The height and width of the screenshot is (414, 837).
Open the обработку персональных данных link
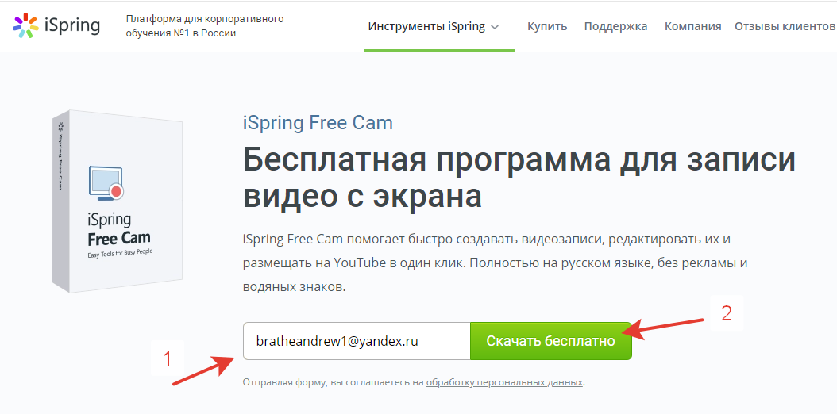504,382
